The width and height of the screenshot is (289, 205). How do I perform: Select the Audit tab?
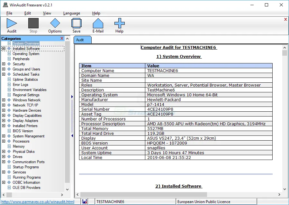82,40
